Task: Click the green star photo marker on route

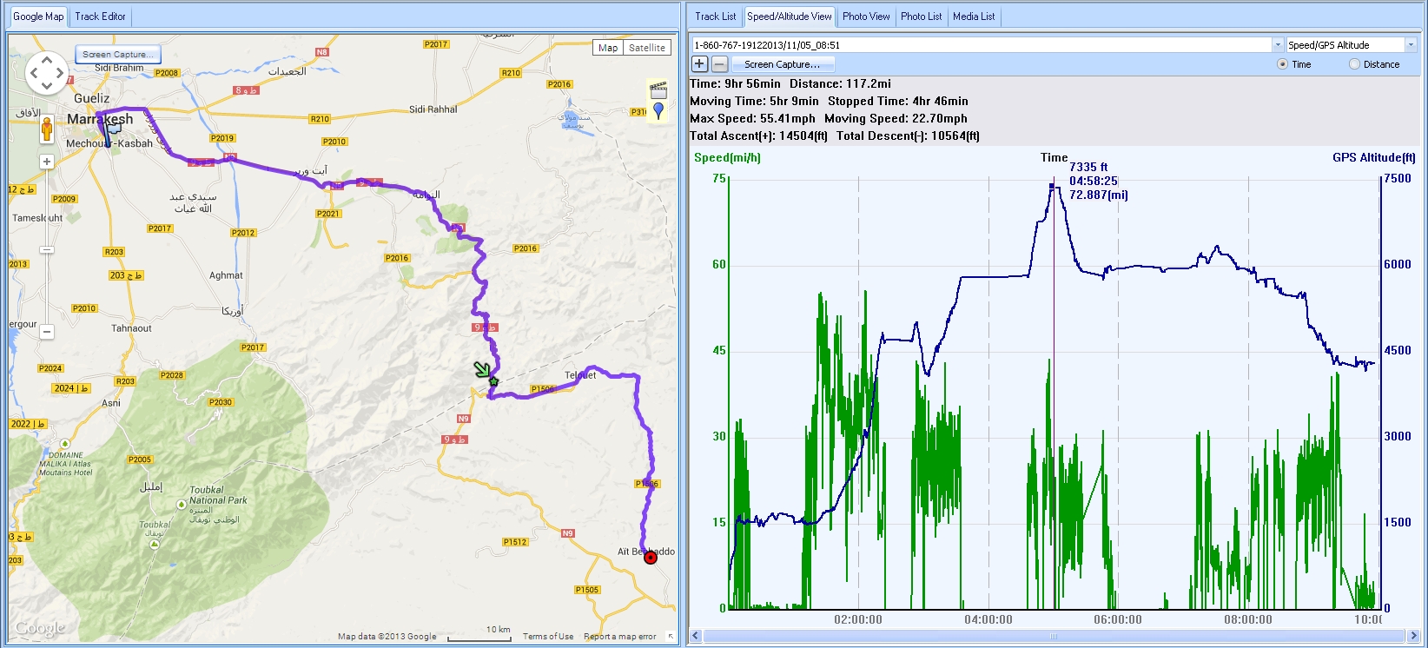Action: tap(493, 381)
